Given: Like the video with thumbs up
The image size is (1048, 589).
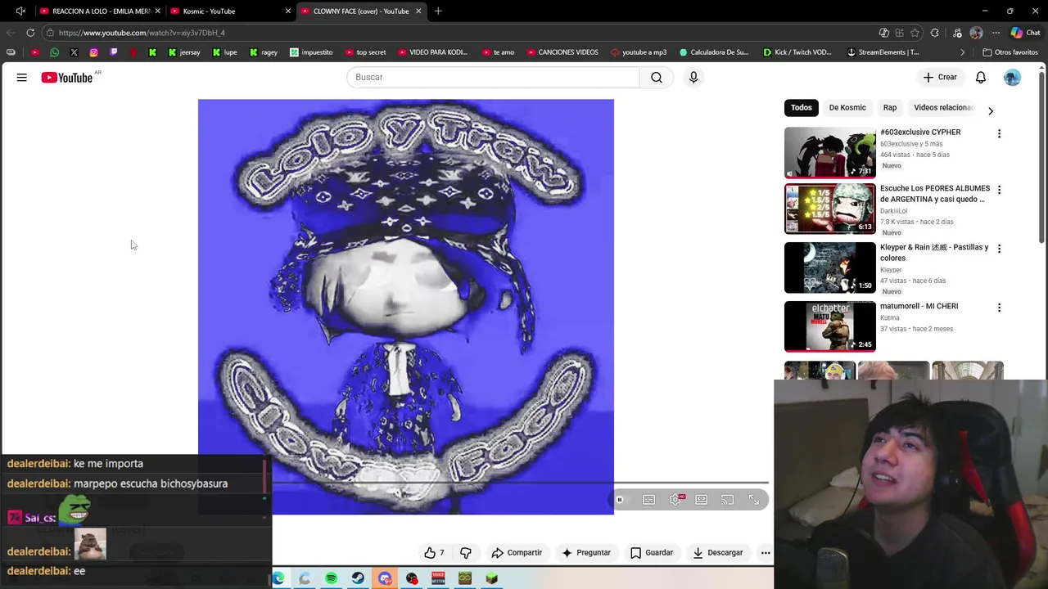Looking at the screenshot, I should click(434, 553).
